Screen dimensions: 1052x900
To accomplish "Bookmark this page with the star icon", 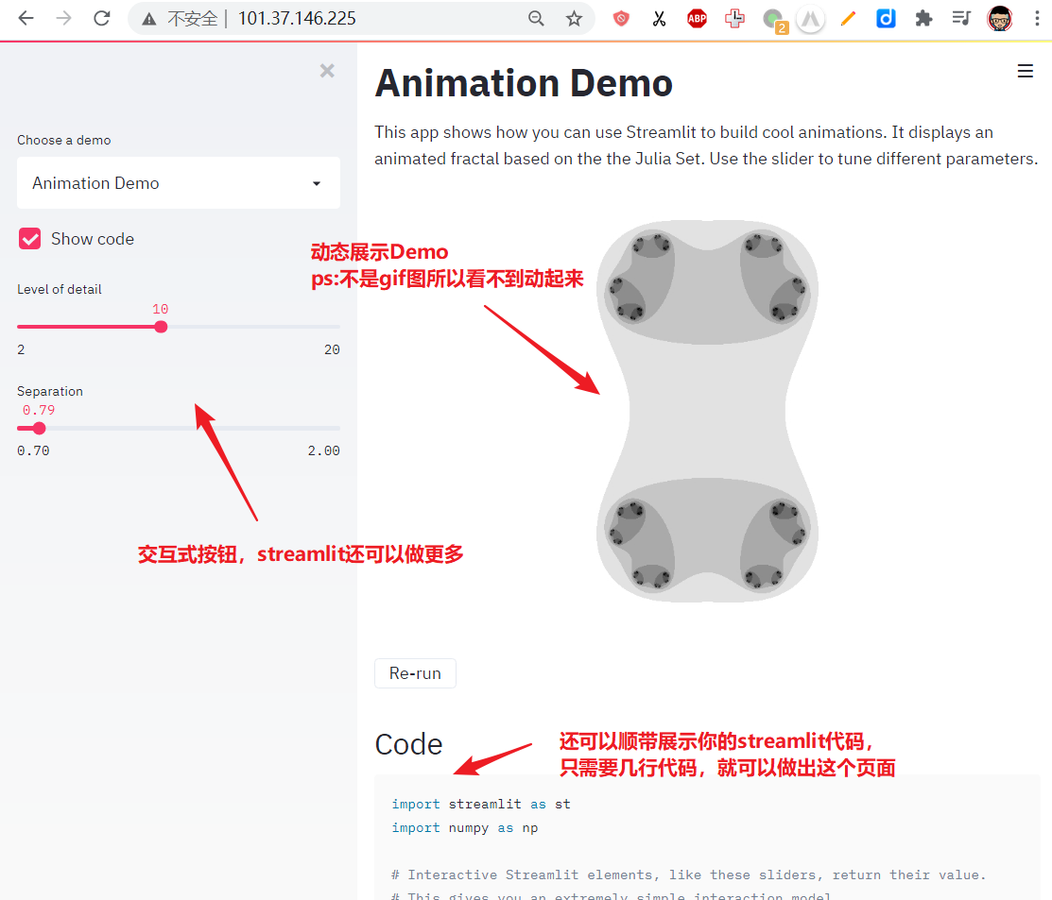I will coord(574,18).
